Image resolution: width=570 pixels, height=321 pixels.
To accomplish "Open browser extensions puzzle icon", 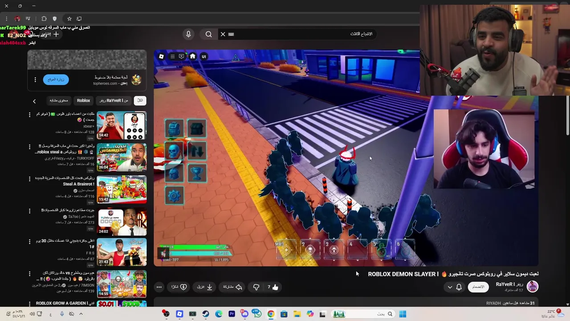I will pos(44,19).
